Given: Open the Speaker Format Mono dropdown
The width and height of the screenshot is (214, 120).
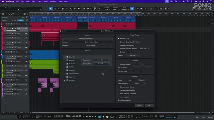Looking at the screenshot, I should (137, 84).
